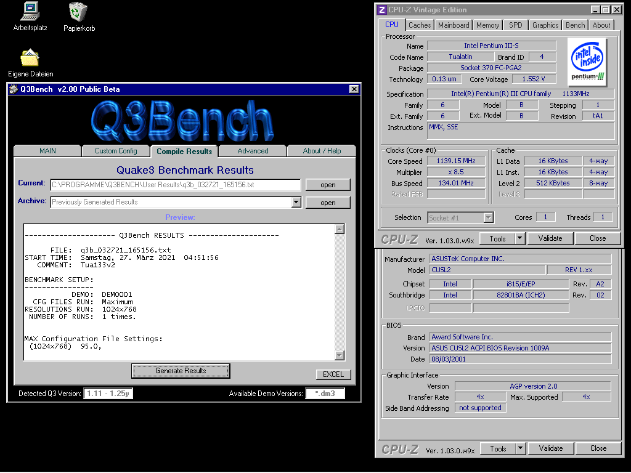631x473 pixels.
Task: Switch to the Custom Config tab
Action: [116, 151]
